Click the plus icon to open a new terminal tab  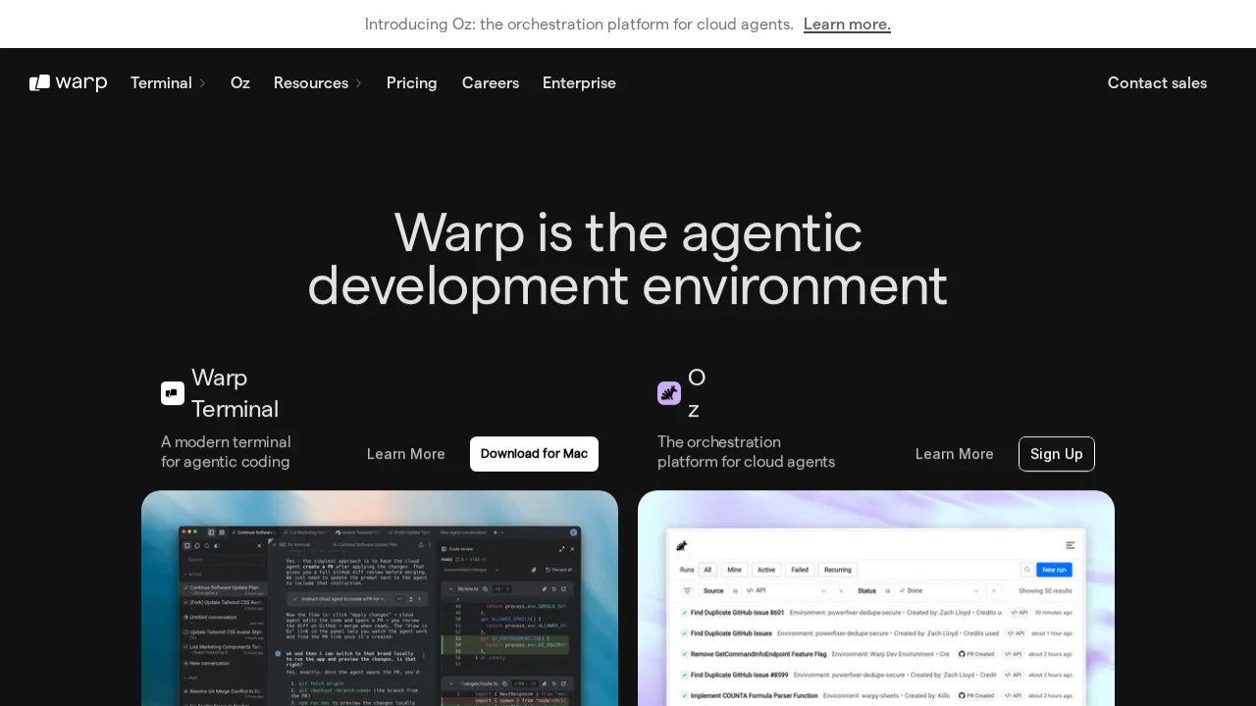[495, 532]
